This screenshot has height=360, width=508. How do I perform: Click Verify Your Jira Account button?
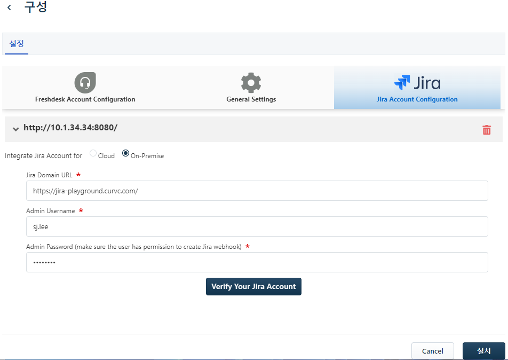click(x=253, y=286)
